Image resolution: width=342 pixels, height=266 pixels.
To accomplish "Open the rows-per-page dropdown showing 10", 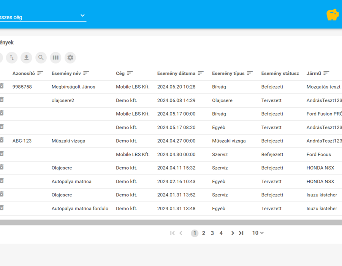I will pos(258,233).
